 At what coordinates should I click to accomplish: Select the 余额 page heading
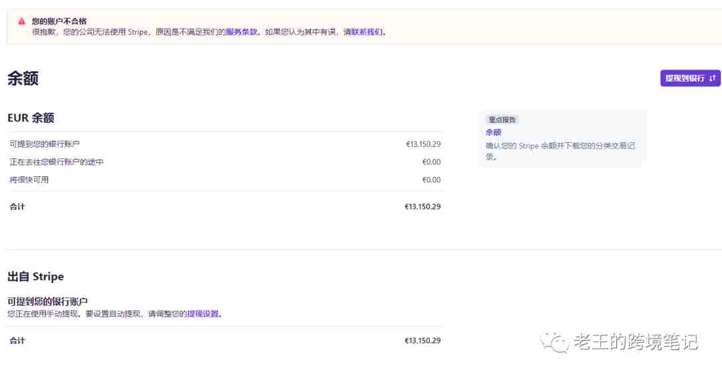pos(23,78)
